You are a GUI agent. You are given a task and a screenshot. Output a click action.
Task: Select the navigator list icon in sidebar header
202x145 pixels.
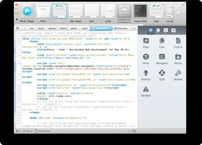point(166,30)
